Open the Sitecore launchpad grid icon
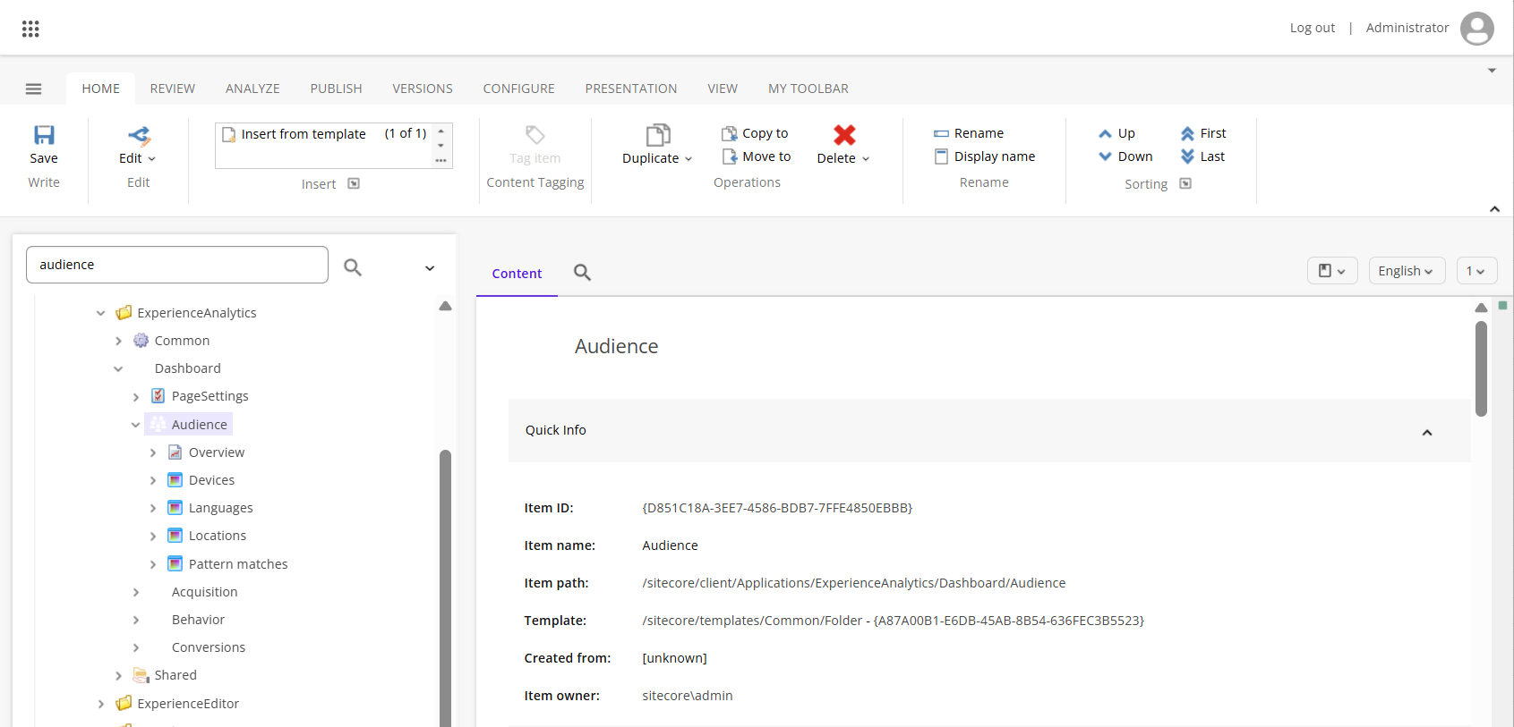Image resolution: width=1514 pixels, height=727 pixels. click(x=30, y=29)
